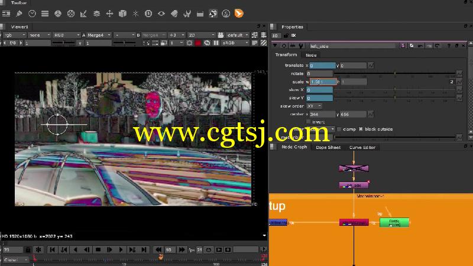Open the Views nodes eye icon

click(x=161, y=14)
